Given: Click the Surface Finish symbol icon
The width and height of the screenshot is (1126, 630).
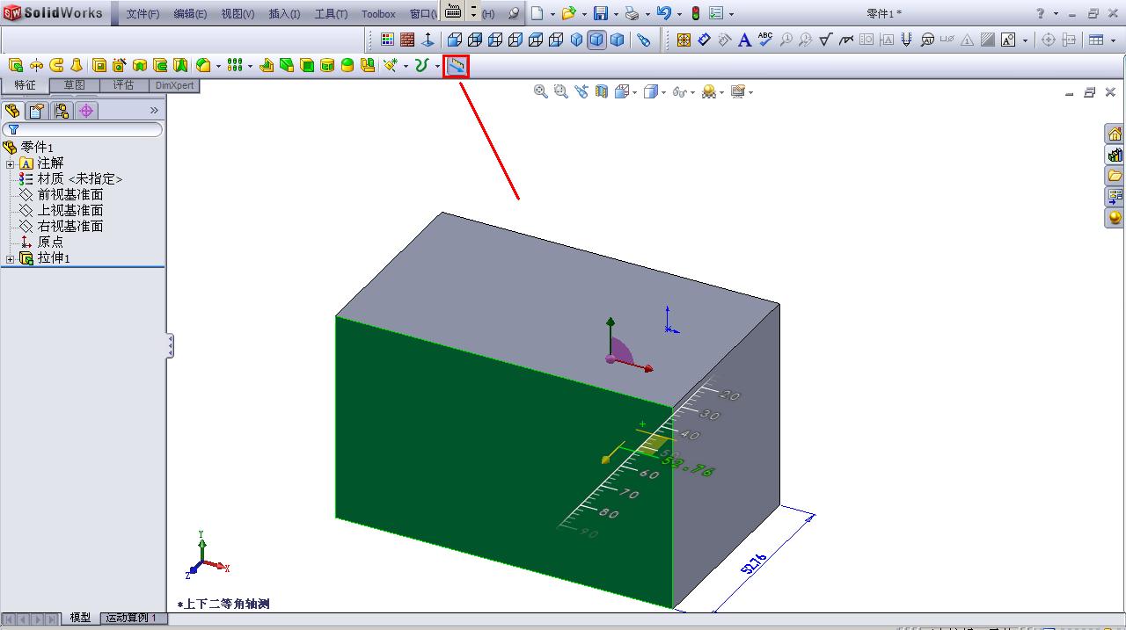Looking at the screenshot, I should tap(825, 40).
